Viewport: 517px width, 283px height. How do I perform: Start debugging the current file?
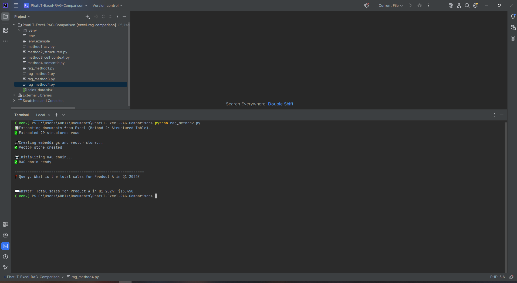click(420, 5)
